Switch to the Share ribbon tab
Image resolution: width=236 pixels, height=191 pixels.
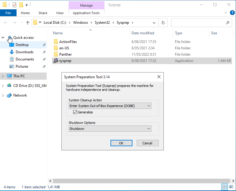tap(43, 13)
